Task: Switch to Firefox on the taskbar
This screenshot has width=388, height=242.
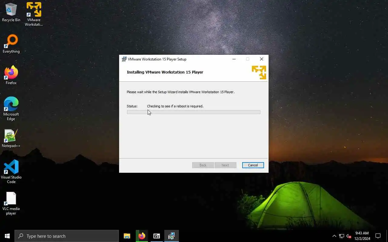Action: tap(142, 236)
